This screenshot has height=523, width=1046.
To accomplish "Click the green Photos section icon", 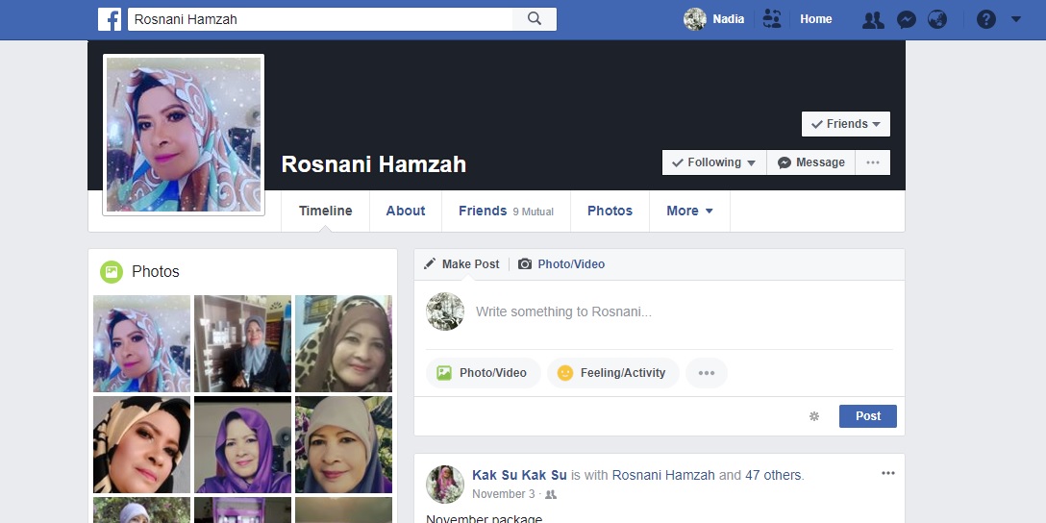I will click(112, 271).
